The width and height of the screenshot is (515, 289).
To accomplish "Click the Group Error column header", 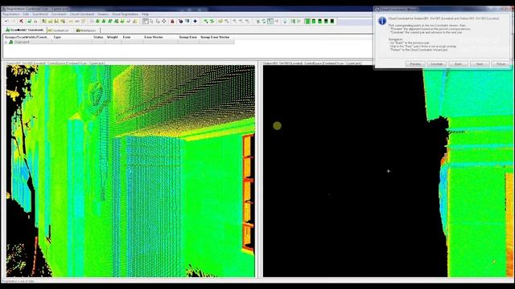I will pyautogui.click(x=187, y=37).
